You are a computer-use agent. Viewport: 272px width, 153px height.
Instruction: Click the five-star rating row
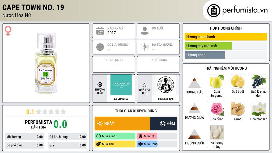click(51, 112)
